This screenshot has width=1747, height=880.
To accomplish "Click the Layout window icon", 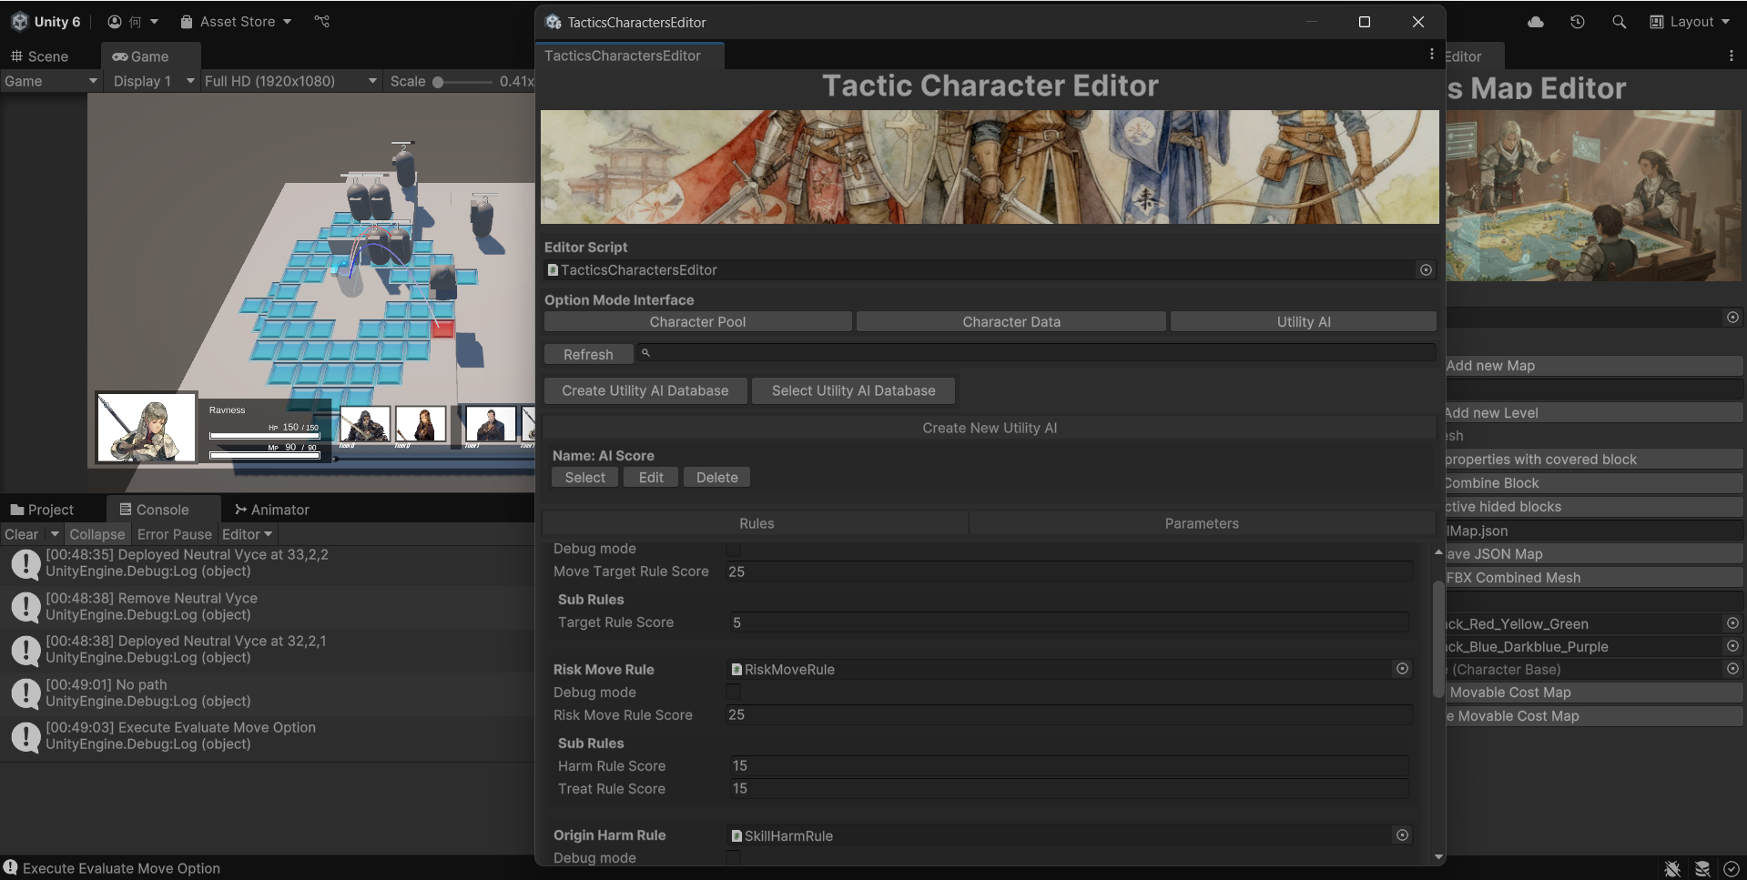I will pos(1657,22).
